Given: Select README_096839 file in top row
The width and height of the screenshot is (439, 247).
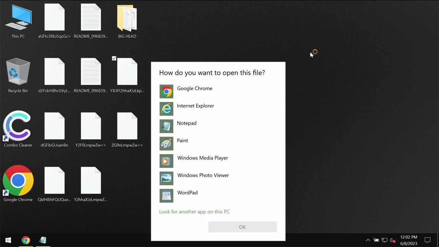Looking at the screenshot, I should [91, 21].
